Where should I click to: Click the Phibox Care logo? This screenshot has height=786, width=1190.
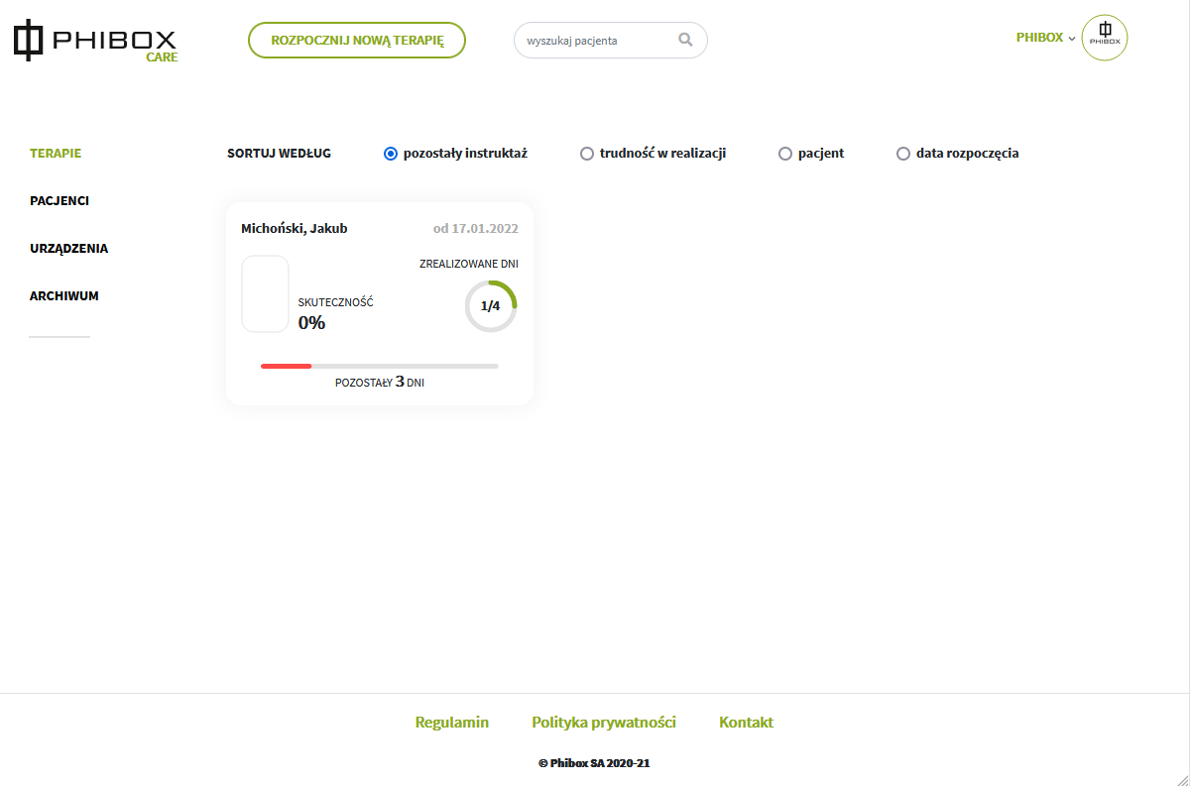pyautogui.click(x=95, y=41)
